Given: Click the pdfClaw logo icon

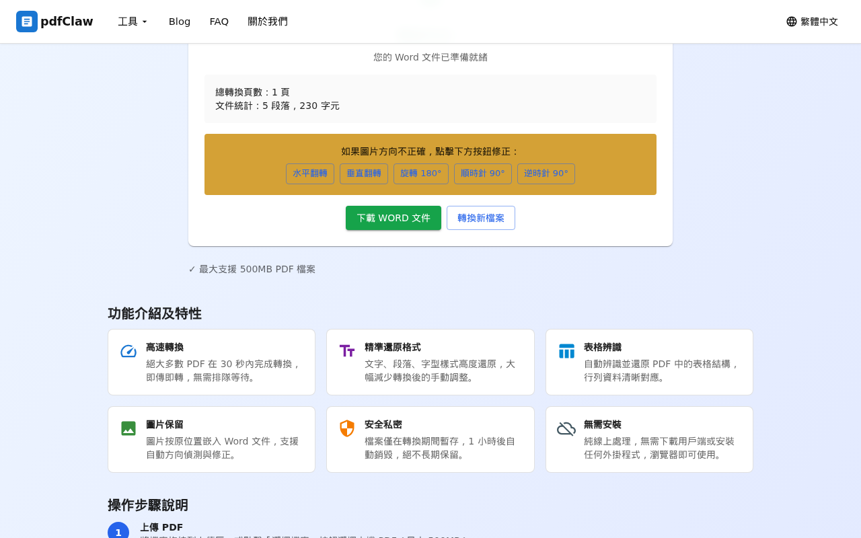Looking at the screenshot, I should click(x=26, y=22).
